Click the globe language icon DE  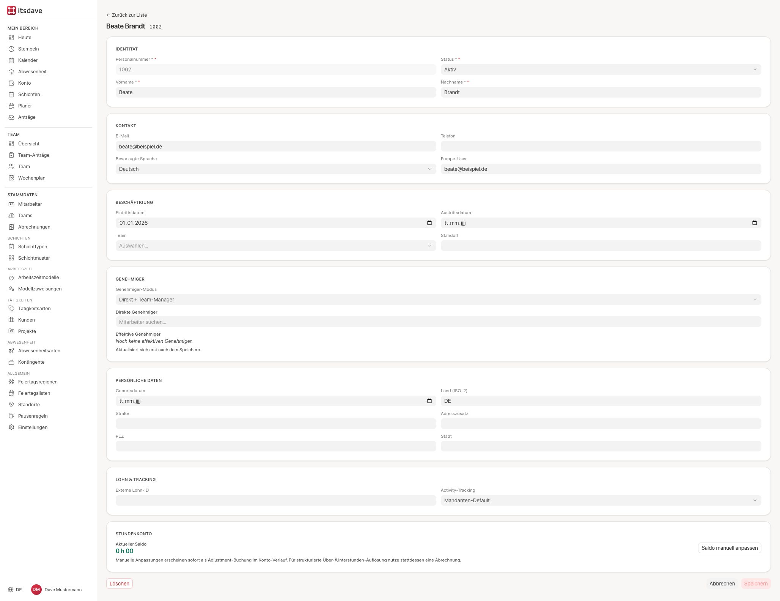11,590
